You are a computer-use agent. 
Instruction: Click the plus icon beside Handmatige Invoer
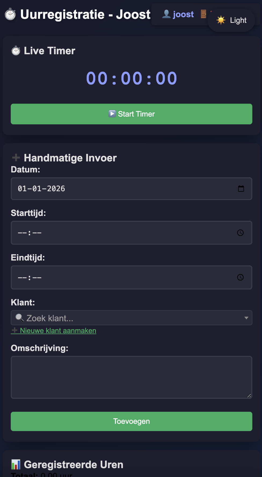[x=16, y=158]
